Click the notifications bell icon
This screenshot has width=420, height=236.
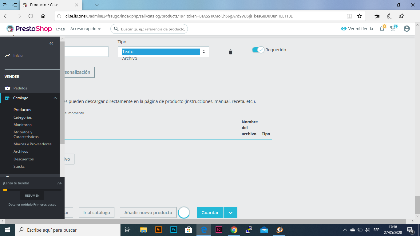pos(382,29)
